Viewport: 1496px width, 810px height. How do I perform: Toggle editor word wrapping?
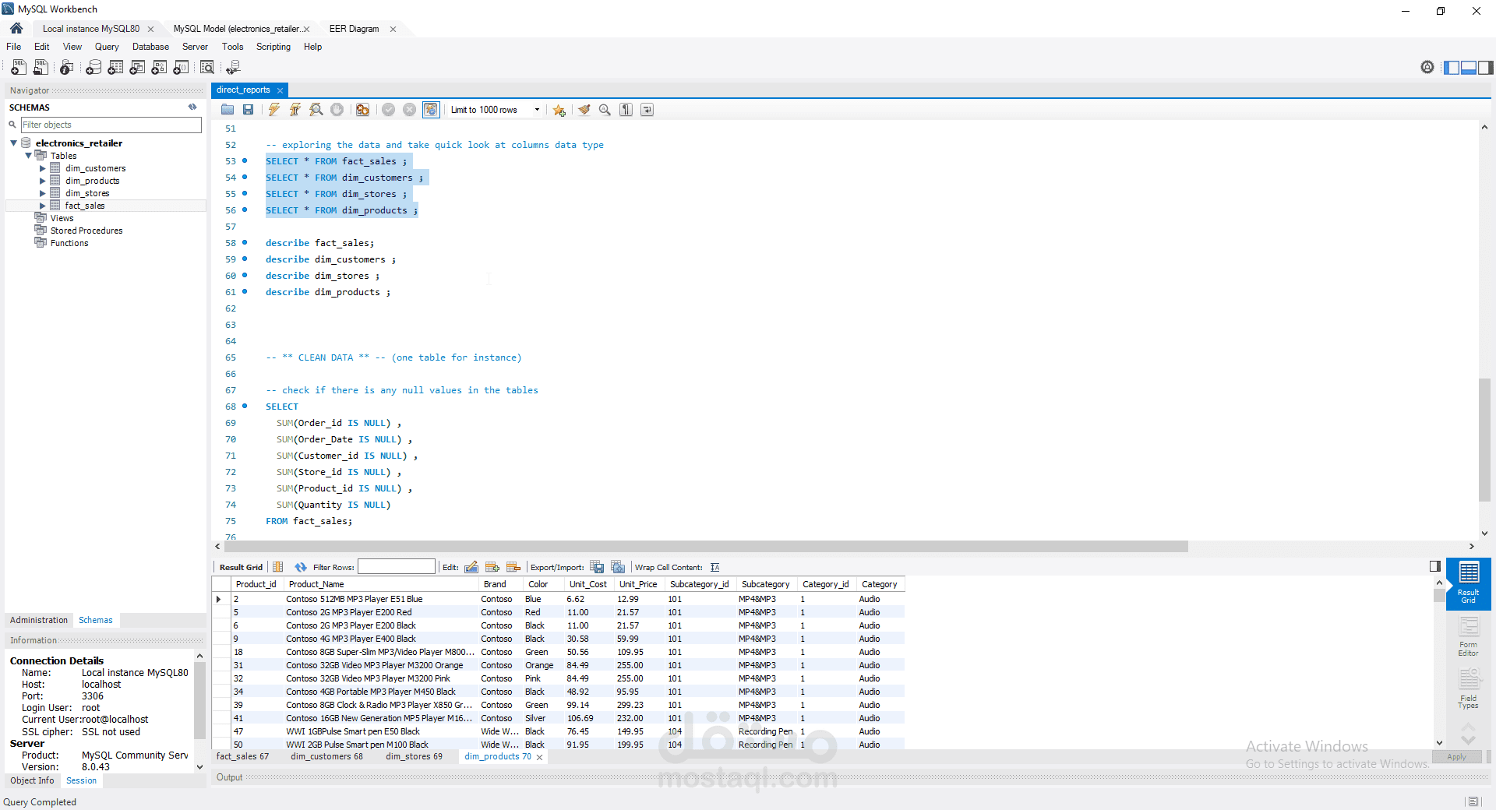coord(647,110)
